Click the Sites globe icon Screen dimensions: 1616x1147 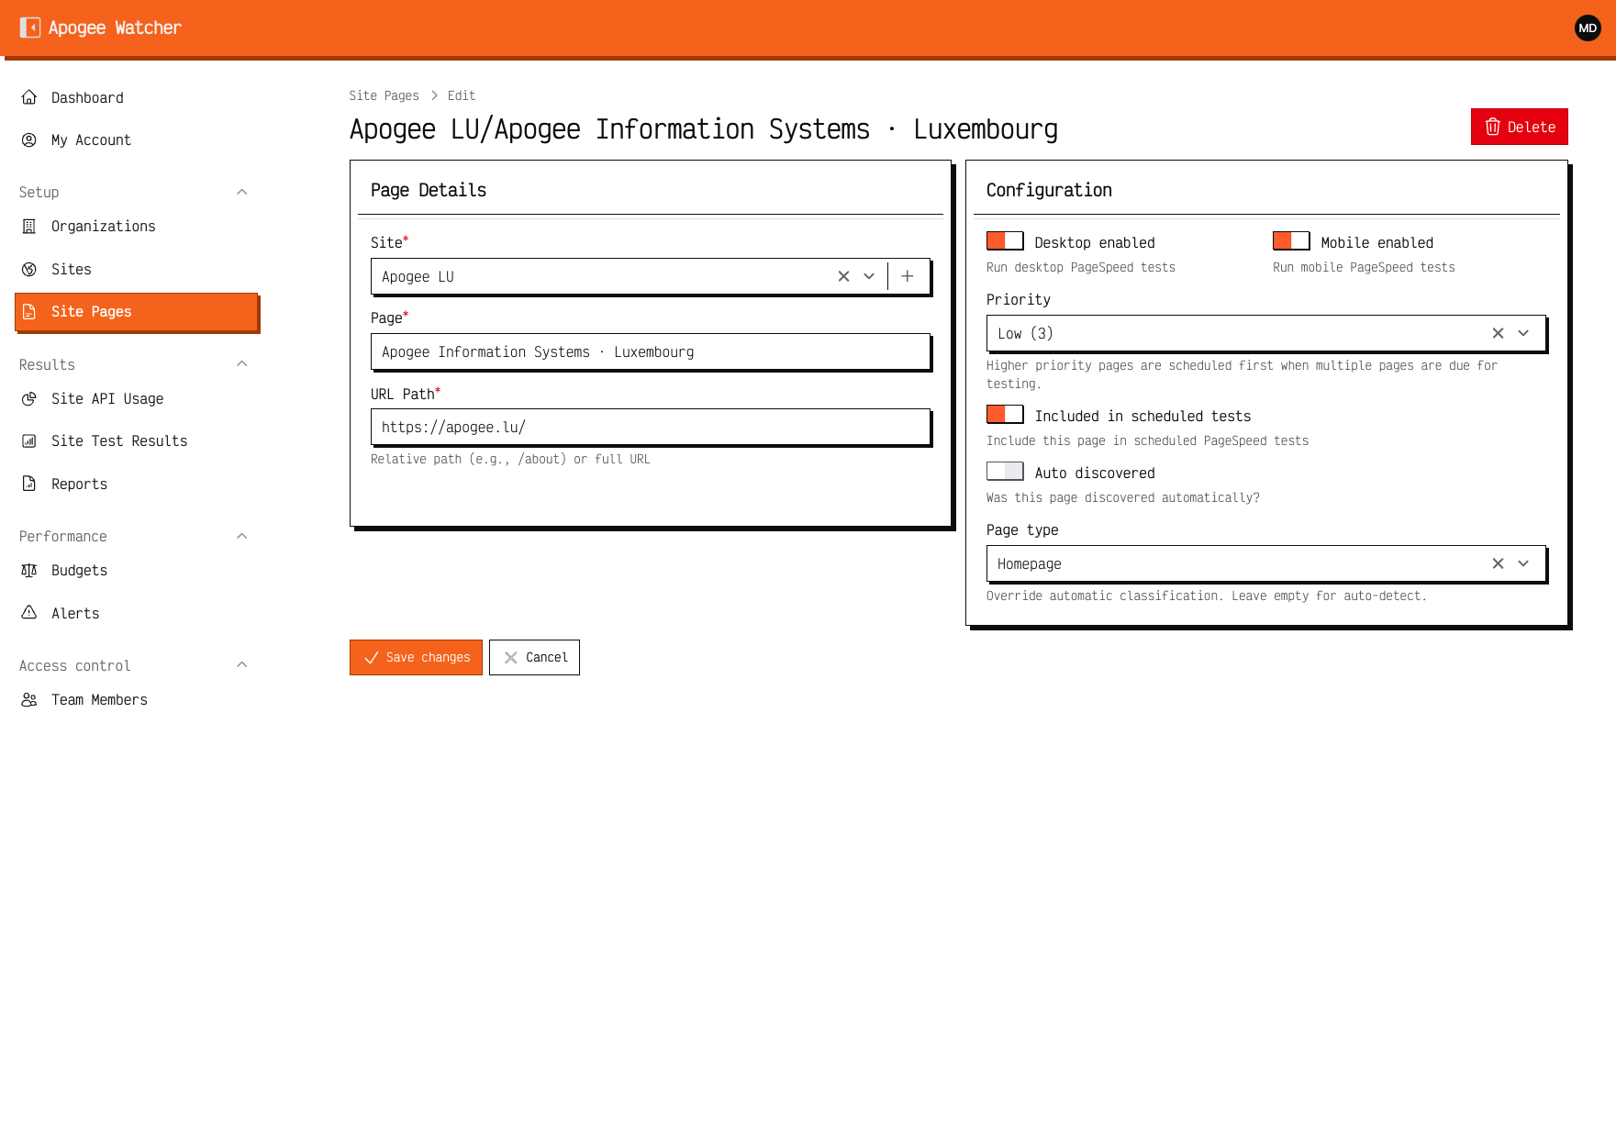click(29, 270)
